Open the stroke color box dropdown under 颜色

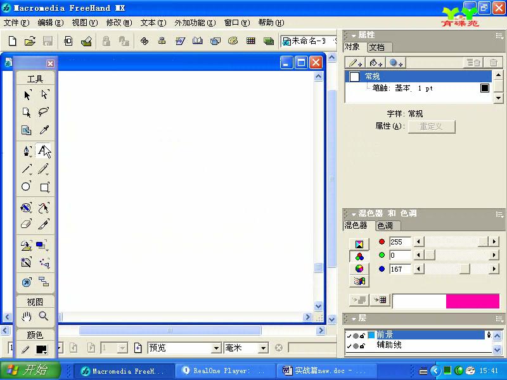42,350
